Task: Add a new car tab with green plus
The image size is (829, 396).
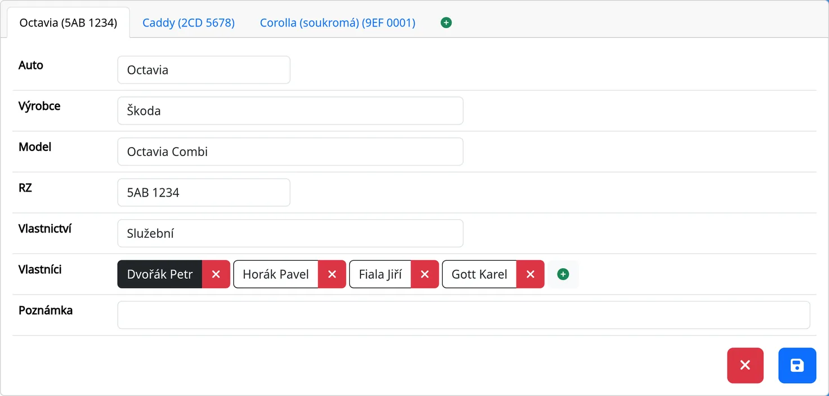Action: (x=446, y=23)
